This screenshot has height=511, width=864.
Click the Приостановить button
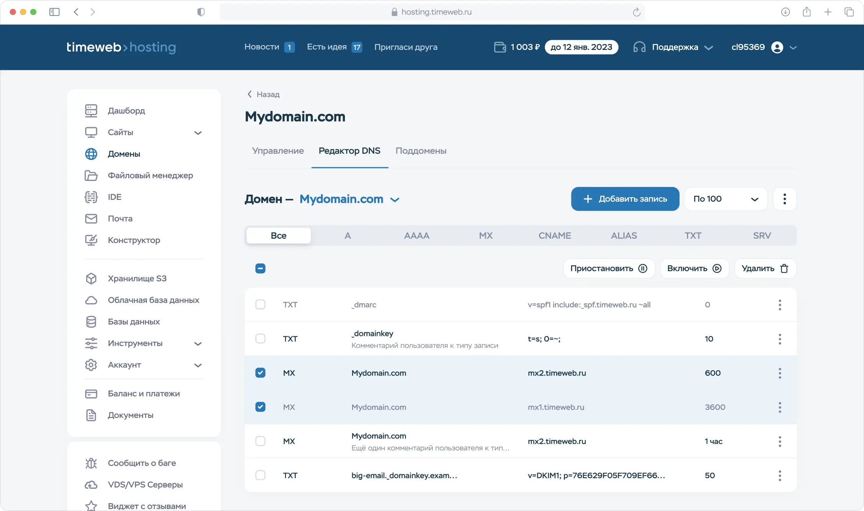[x=608, y=268]
